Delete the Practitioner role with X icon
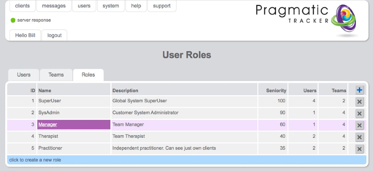Viewport: 373px width, 171px height. point(359,149)
